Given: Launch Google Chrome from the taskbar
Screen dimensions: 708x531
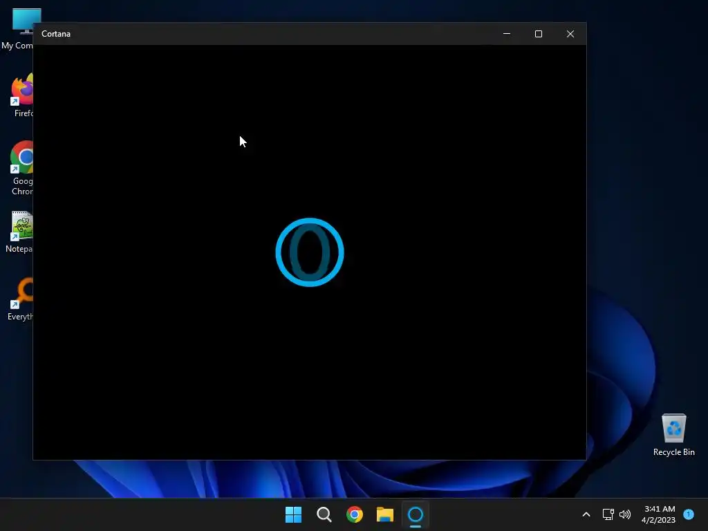Looking at the screenshot, I should [x=355, y=514].
